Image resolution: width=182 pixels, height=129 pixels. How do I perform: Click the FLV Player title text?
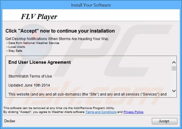tap(39, 16)
